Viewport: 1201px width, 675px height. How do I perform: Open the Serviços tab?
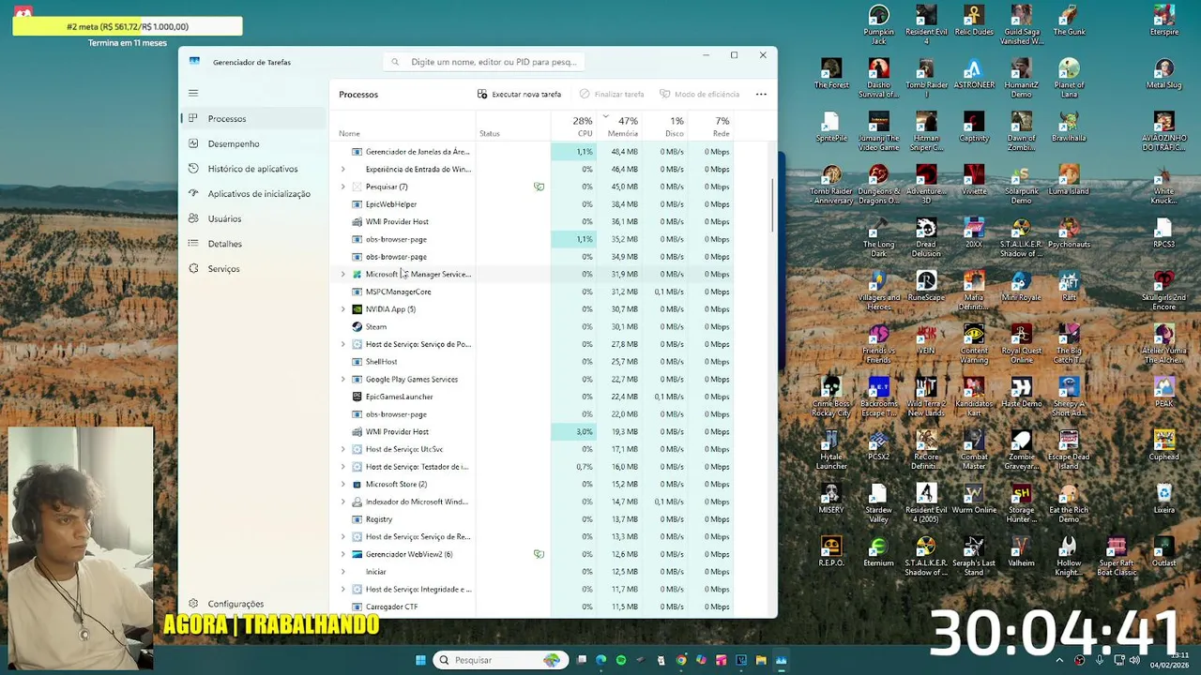pyautogui.click(x=252, y=269)
